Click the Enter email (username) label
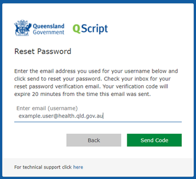The height and width of the screenshot is (179, 196). tap(47, 108)
